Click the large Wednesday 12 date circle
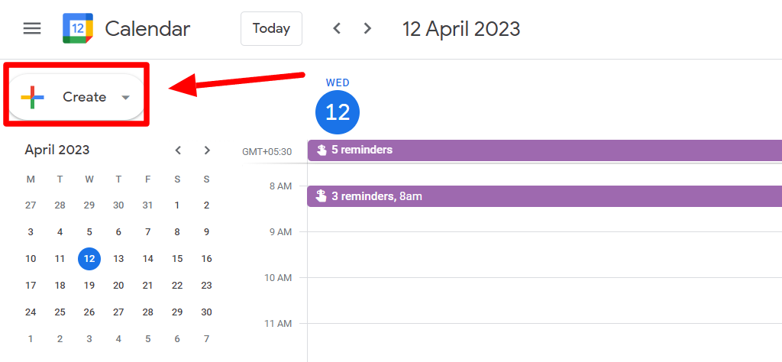Screen dimensions: 782x362 point(337,112)
